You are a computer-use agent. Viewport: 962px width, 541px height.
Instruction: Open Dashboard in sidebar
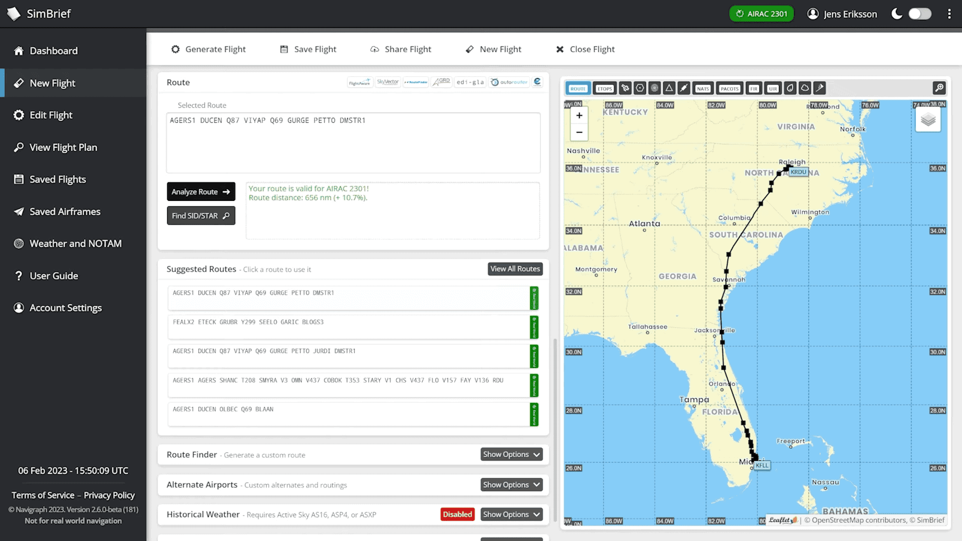[x=73, y=51]
